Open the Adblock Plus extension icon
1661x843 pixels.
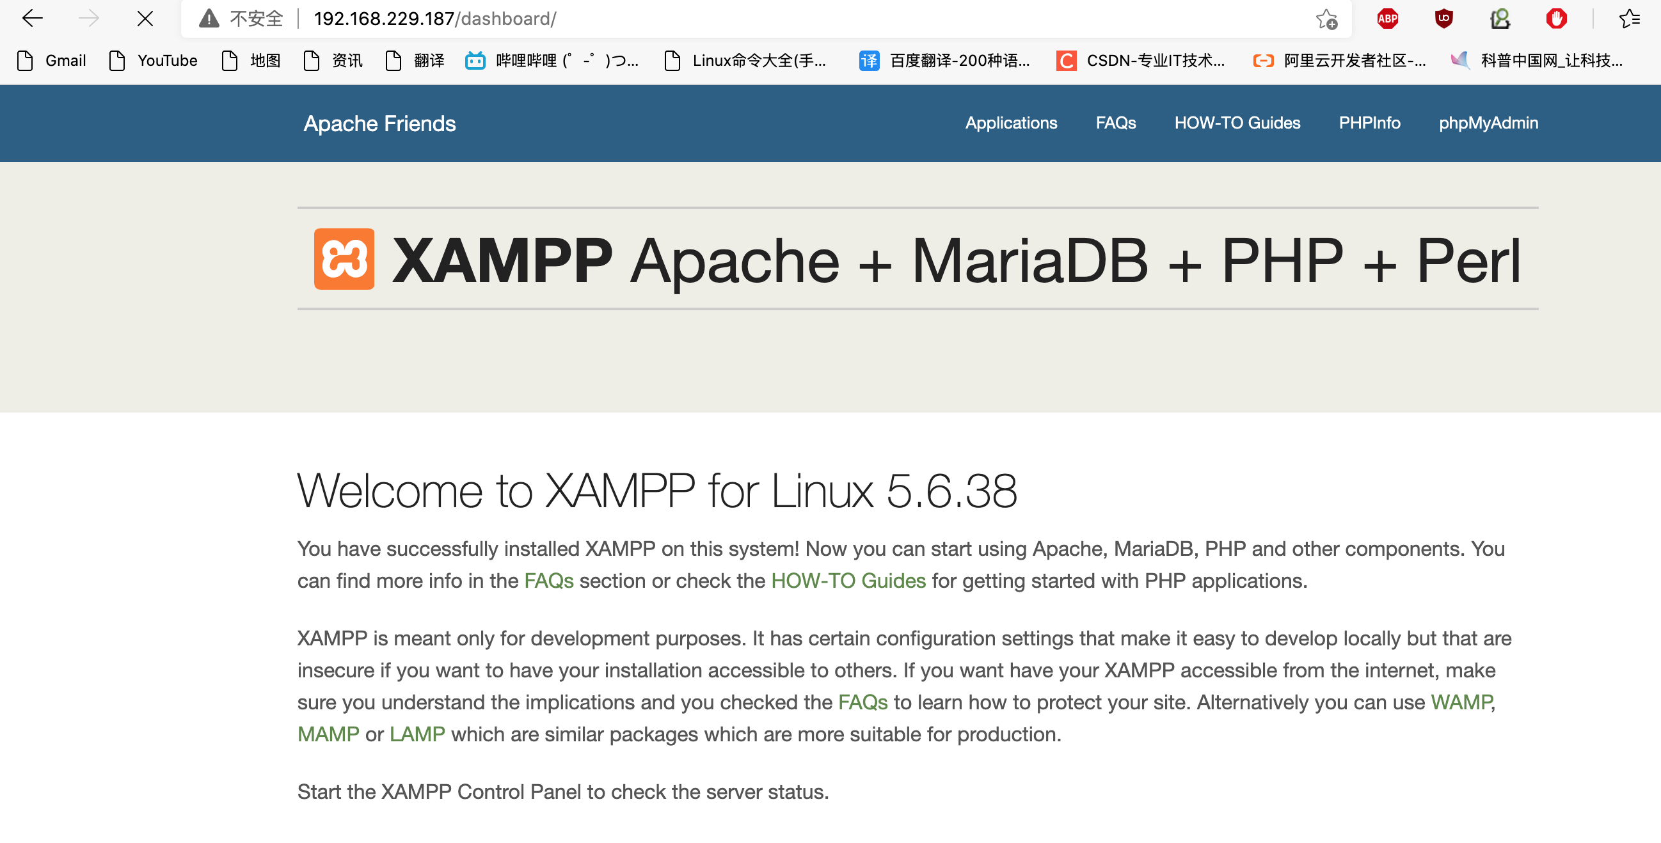1387,19
